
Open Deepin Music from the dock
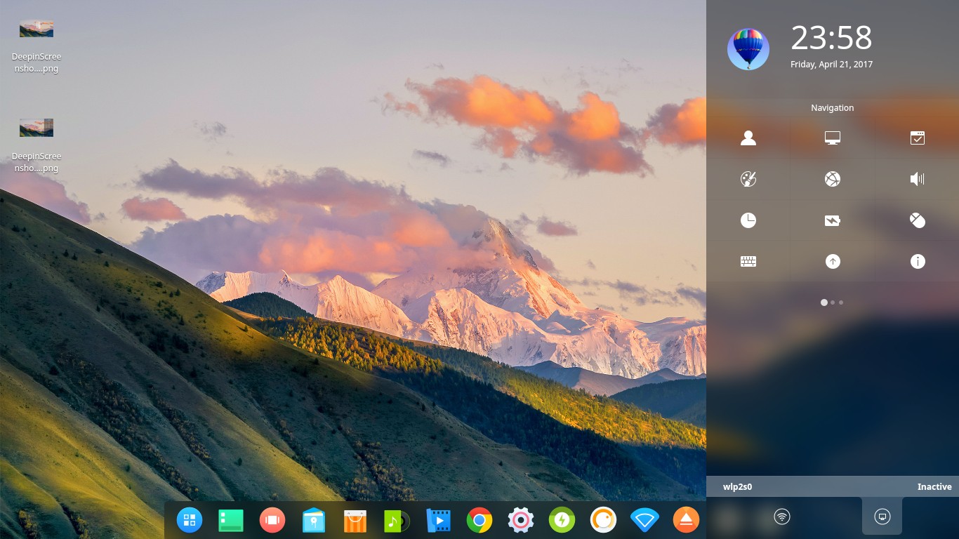tap(397, 520)
